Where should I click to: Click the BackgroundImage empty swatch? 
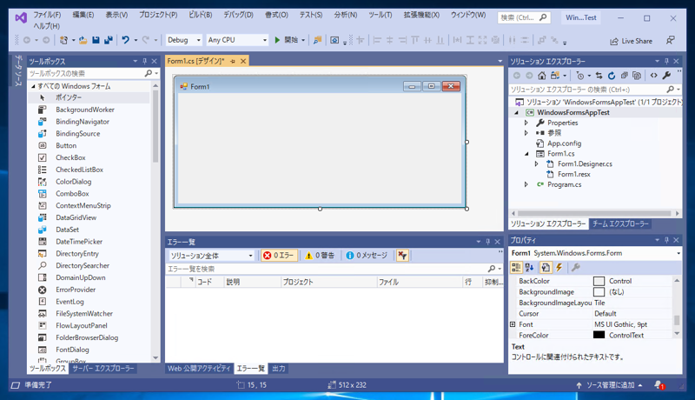[599, 292]
